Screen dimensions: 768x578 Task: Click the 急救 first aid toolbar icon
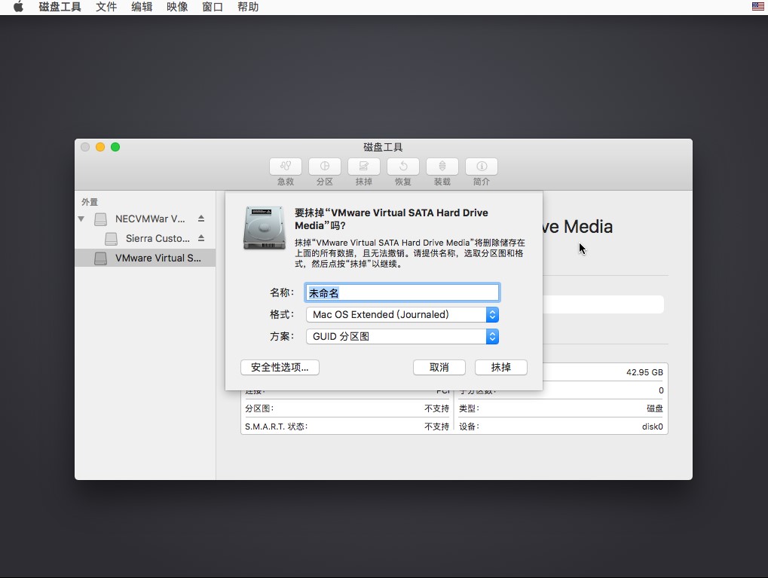(x=286, y=167)
